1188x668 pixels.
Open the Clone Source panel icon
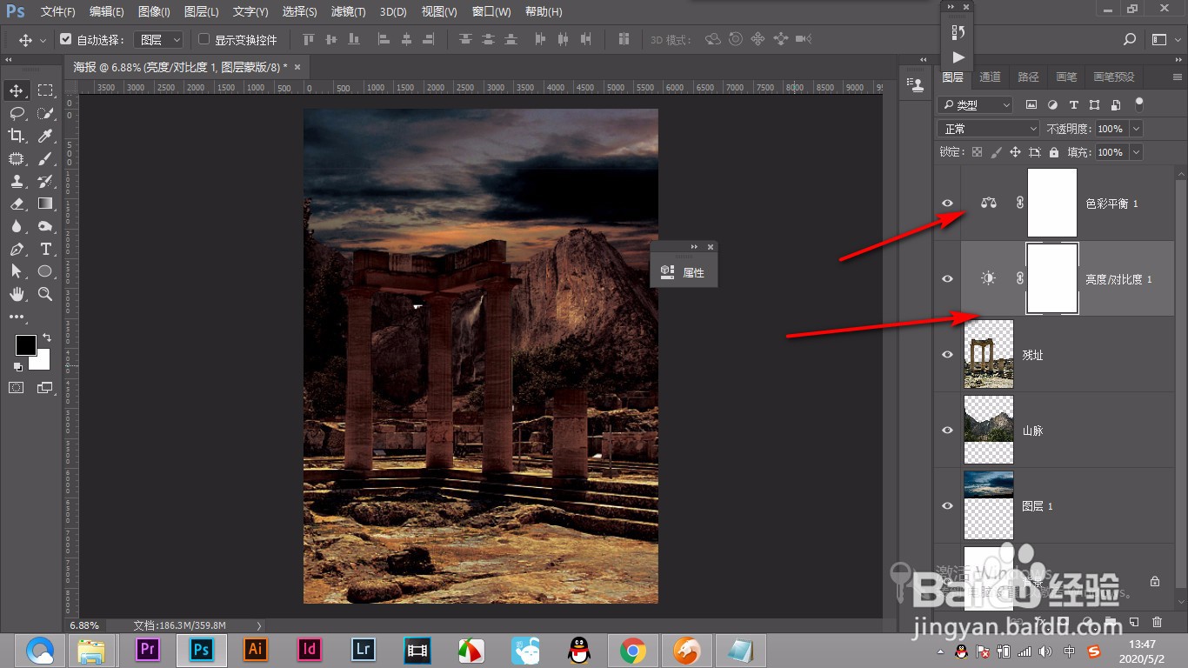915,84
